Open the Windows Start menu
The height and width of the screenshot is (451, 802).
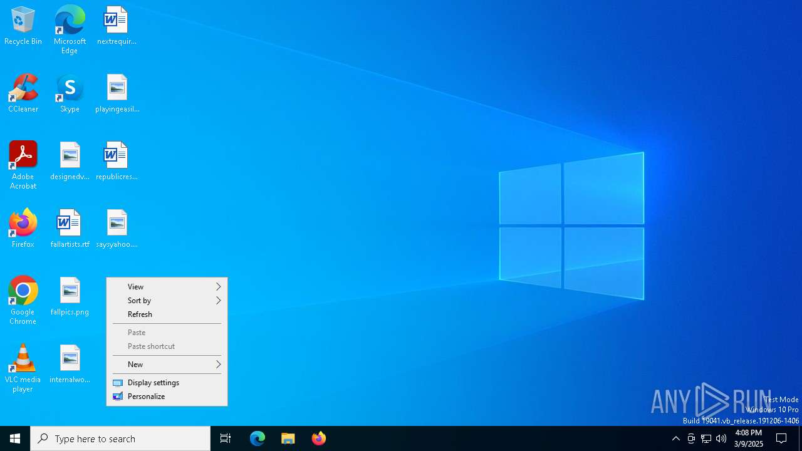[15, 438]
